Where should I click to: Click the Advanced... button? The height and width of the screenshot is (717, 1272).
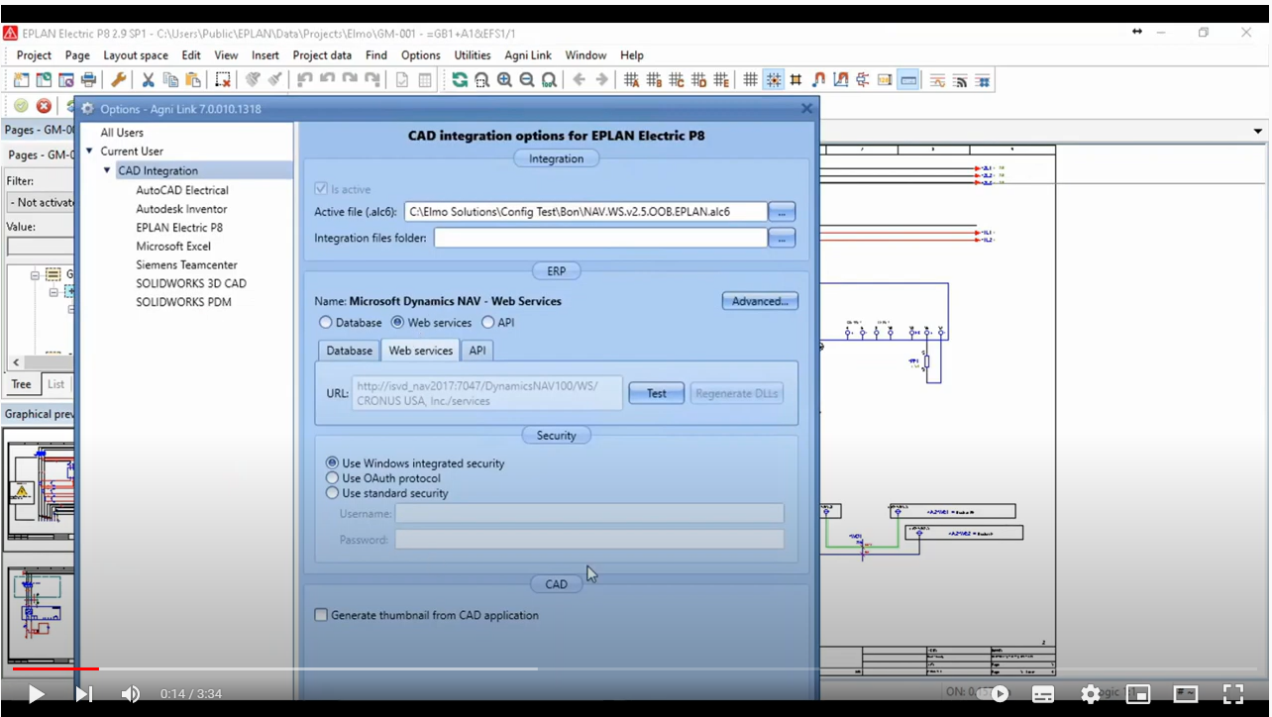759,301
